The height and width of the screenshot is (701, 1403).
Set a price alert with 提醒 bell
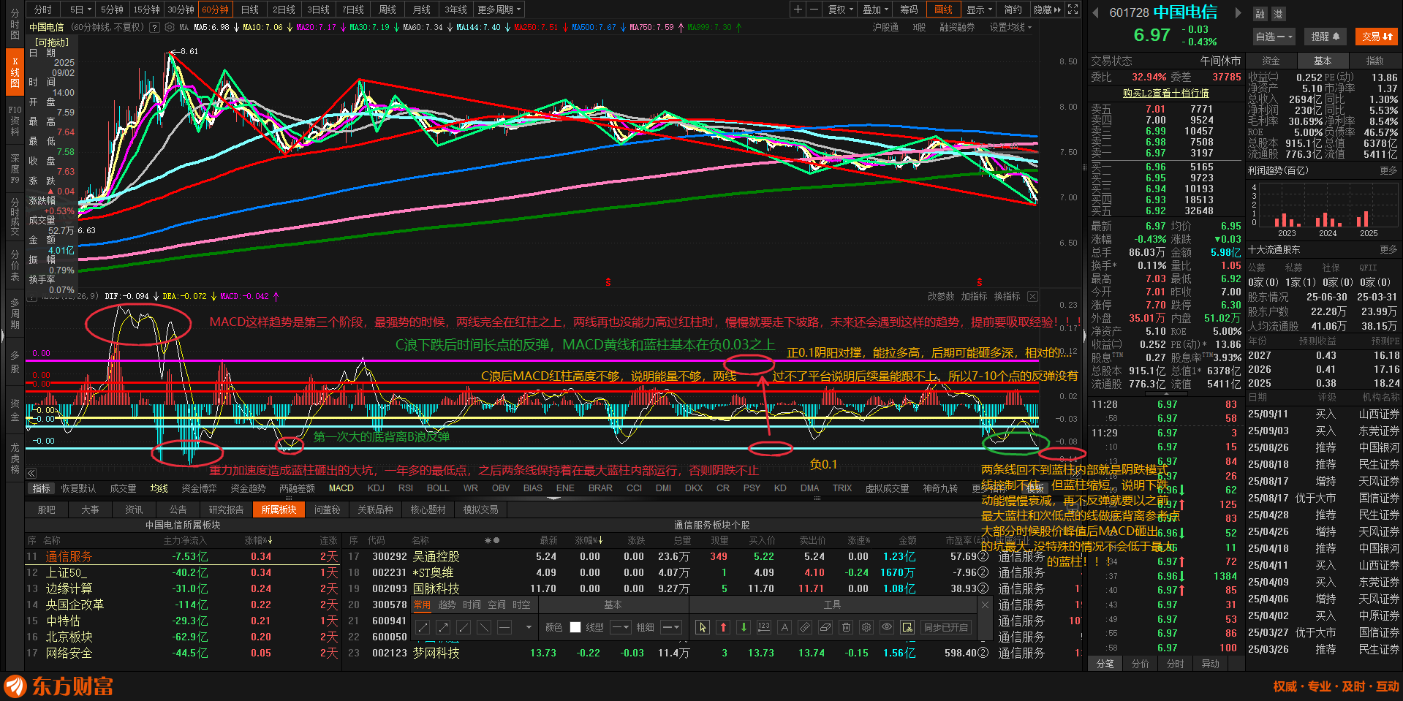[1325, 36]
